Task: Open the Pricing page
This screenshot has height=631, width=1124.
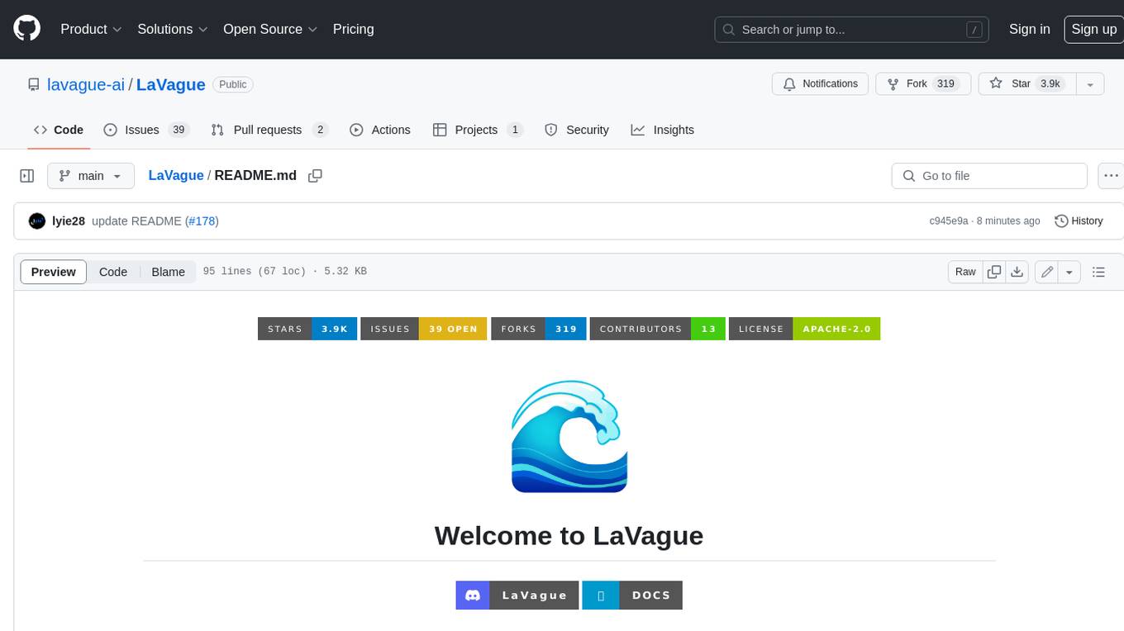Action: pyautogui.click(x=353, y=29)
